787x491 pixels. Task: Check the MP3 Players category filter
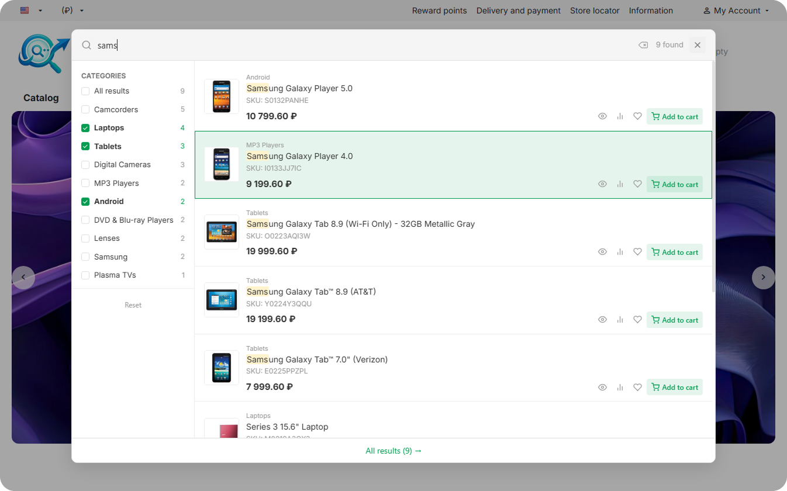(85, 183)
